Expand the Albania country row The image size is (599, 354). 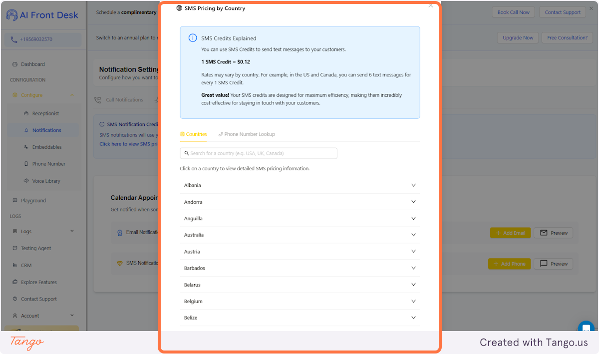[299, 185]
